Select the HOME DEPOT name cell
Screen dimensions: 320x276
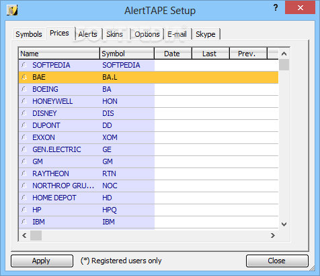tap(59, 198)
